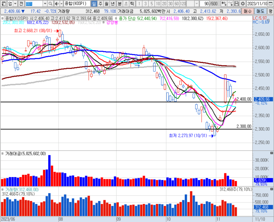Open chart settings gear icon
Screen dimensions: 274x222
pos(243,3)
